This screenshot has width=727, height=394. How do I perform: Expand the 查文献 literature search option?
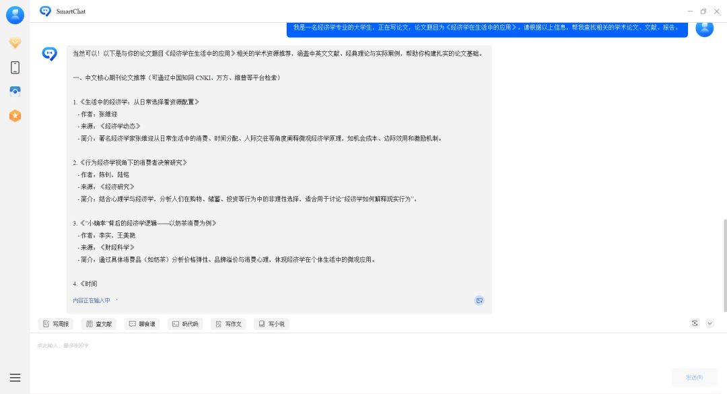click(98, 323)
